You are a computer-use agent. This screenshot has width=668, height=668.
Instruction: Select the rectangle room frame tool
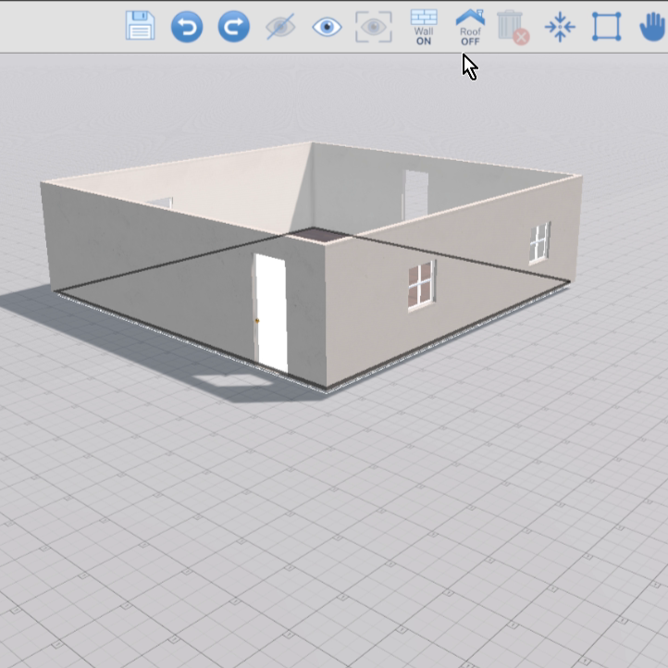click(607, 27)
